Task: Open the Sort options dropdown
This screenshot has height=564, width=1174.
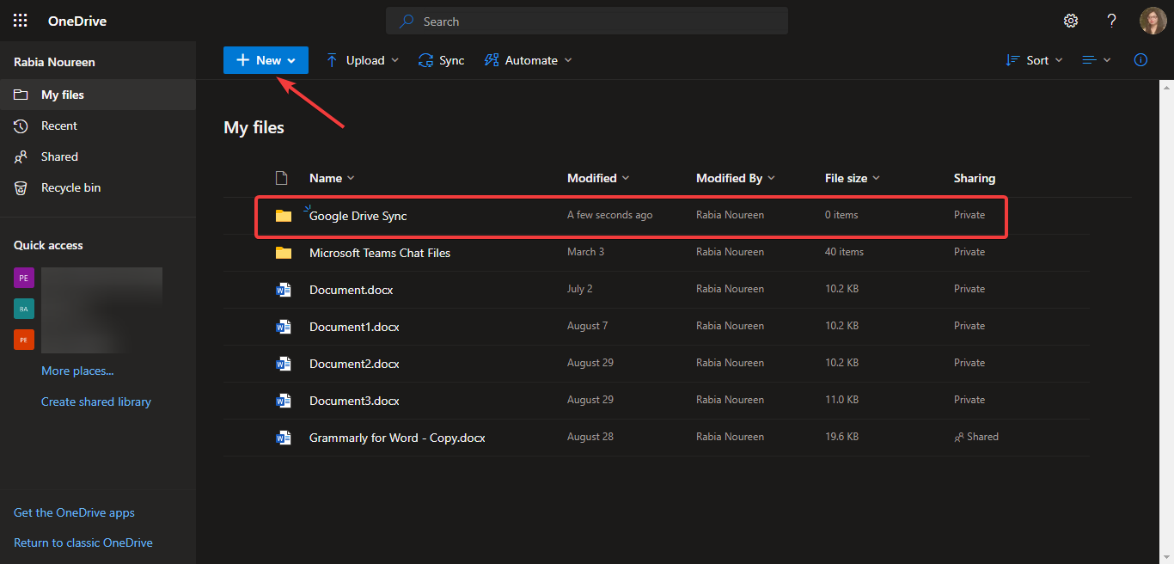Action: pyautogui.click(x=1034, y=59)
